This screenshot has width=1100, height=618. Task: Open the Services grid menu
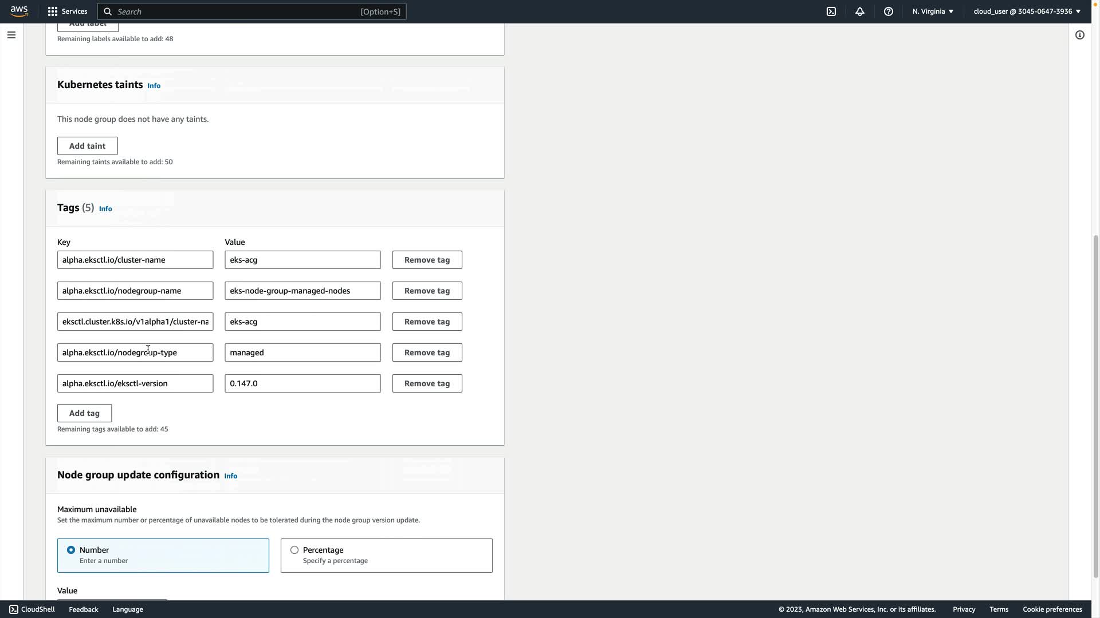(x=53, y=11)
